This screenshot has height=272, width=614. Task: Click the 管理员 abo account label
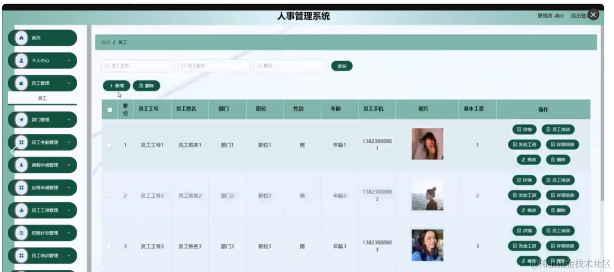tap(550, 16)
